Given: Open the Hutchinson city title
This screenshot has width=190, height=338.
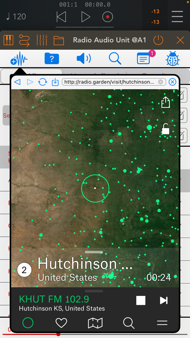Looking at the screenshot, I should coord(85,264).
